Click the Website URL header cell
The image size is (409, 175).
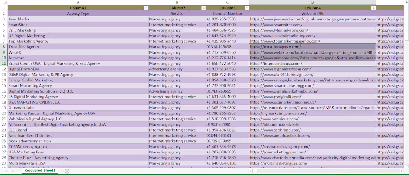pyautogui.click(x=312, y=14)
